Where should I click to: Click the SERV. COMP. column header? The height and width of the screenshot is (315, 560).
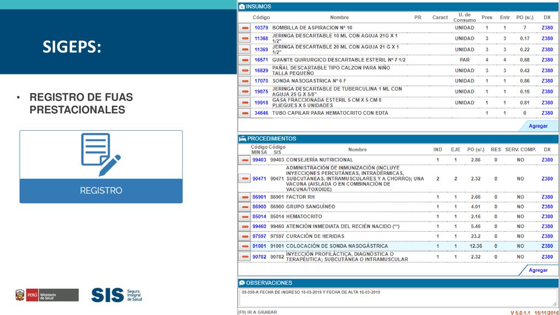[x=521, y=150]
